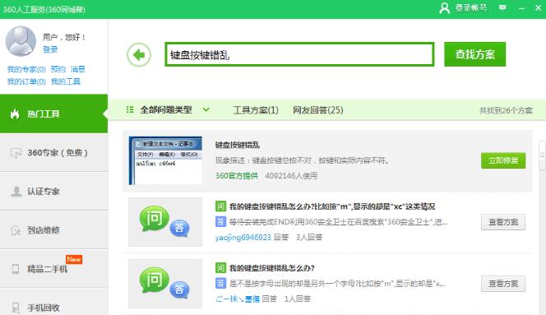Click the 登录 link under the greeting

(50, 49)
